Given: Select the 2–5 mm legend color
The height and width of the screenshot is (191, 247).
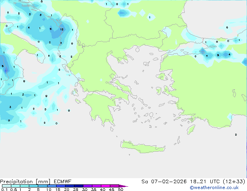Looking at the screenshot, I should (34, 186).
